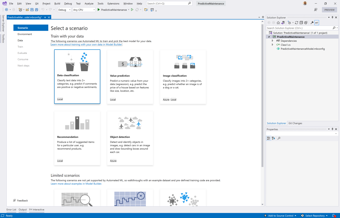Click Solution Explorer Properties wrench icon
The image size is (340, 218).
click(x=312, y=23)
